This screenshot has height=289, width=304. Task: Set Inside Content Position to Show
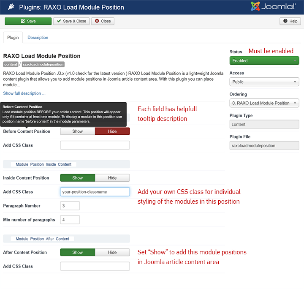[x=78, y=178]
